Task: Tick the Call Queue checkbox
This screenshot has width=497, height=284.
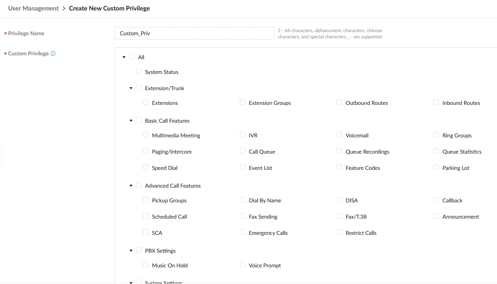Action: pyautogui.click(x=242, y=151)
